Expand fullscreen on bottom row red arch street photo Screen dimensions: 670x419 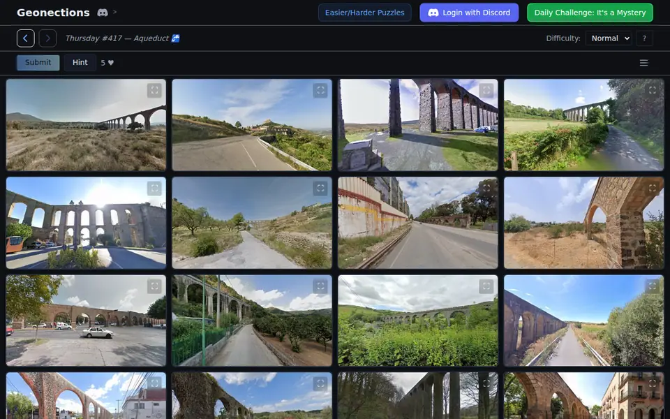tap(154, 383)
